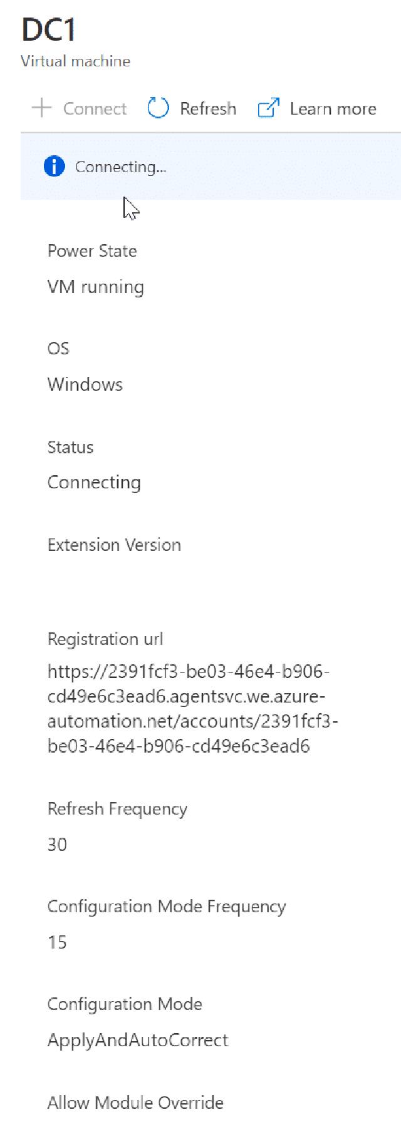The image size is (401, 1122).
Task: Click the 'Extension Version' field label
Action: pos(114,545)
